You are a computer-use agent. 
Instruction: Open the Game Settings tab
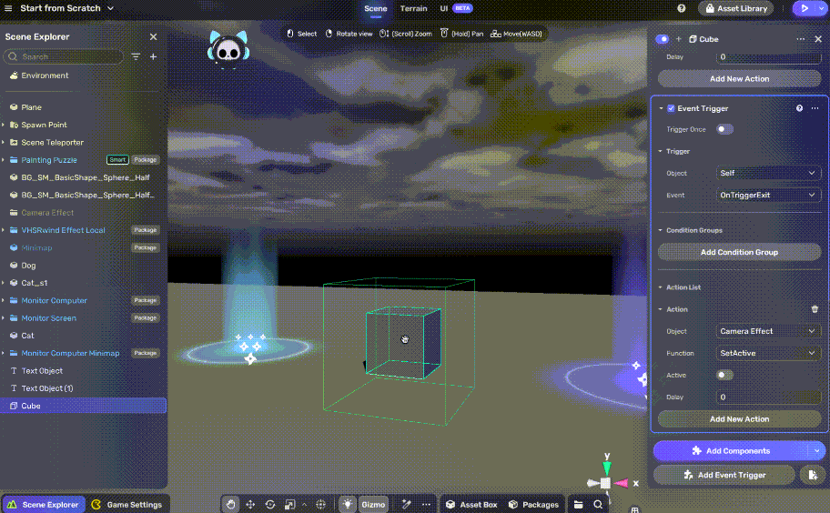pos(127,504)
